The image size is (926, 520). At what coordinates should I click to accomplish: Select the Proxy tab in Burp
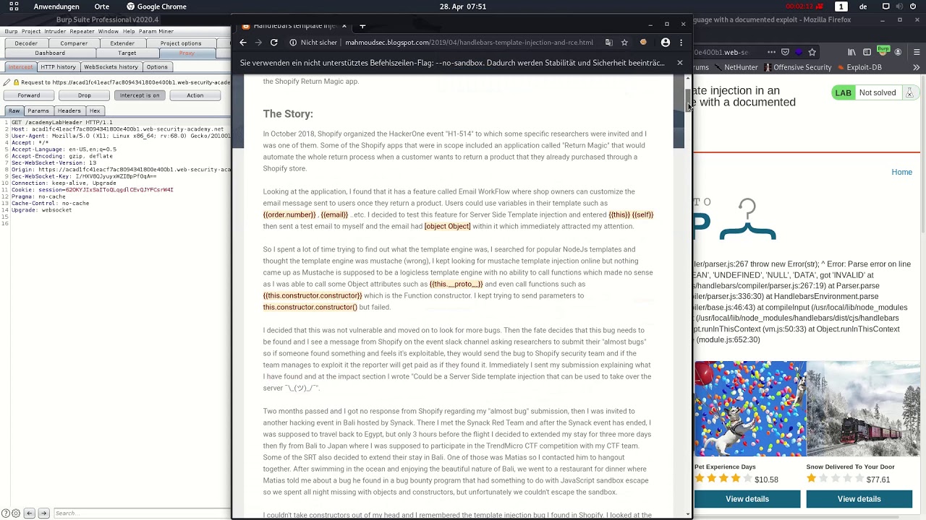(187, 53)
